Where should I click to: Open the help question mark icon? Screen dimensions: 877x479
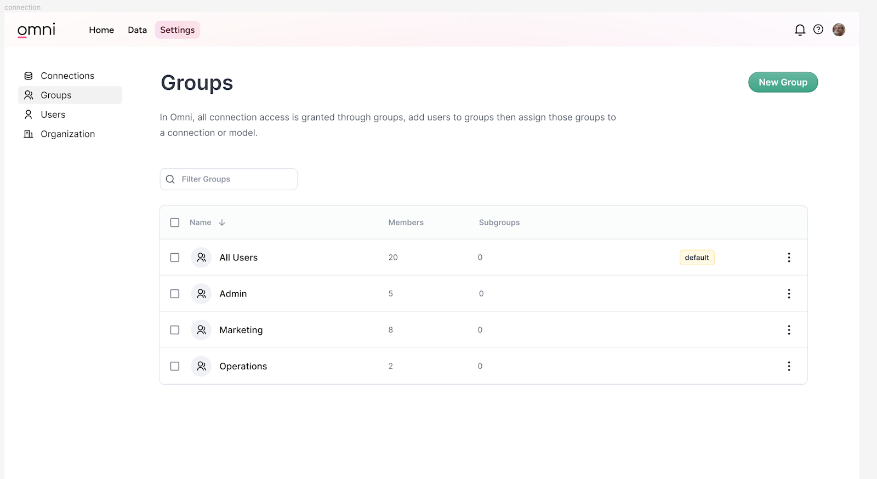pos(818,30)
